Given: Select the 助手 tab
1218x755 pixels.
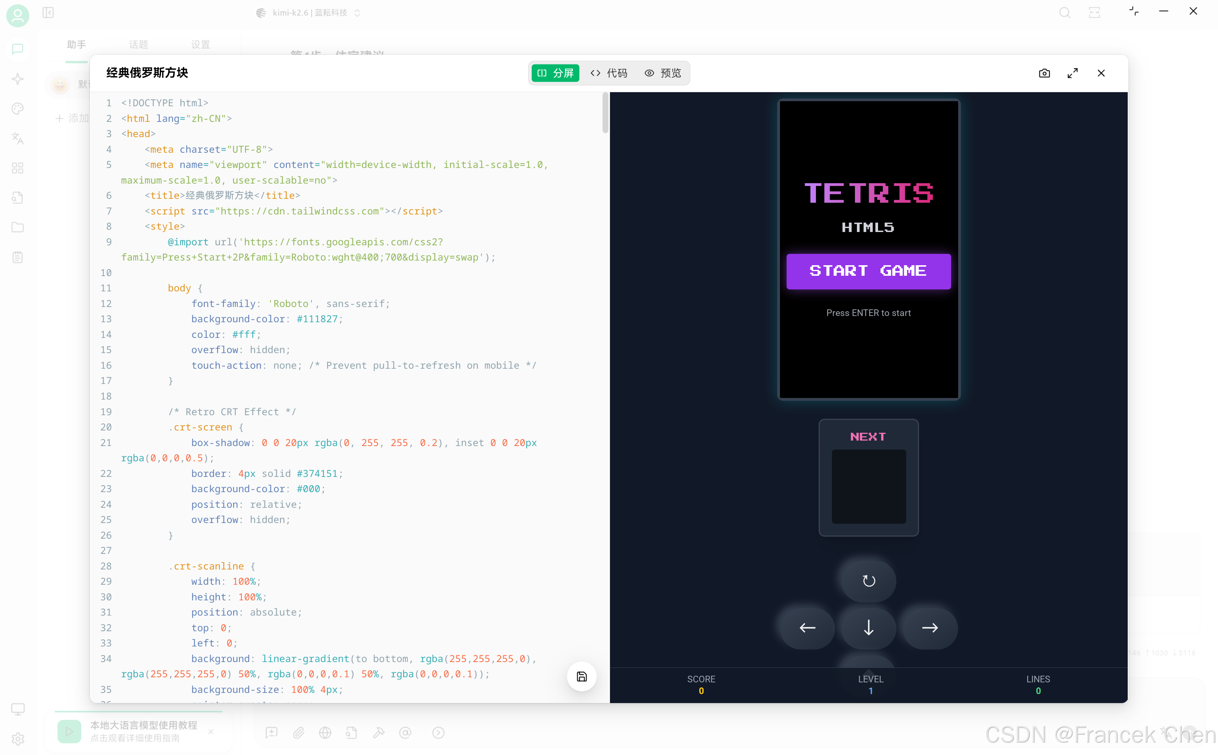Looking at the screenshot, I should tap(77, 45).
